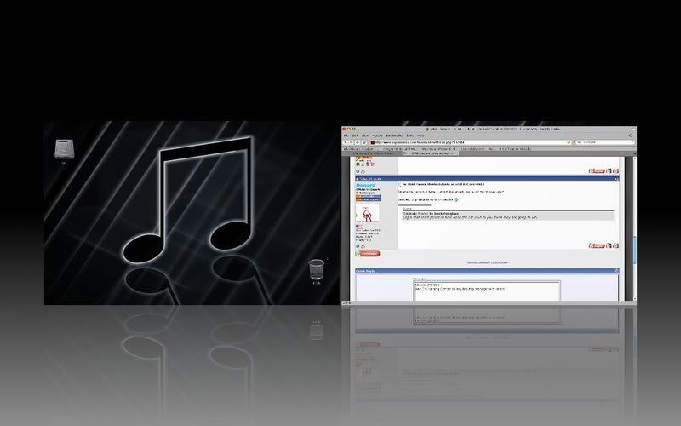Click multi-quote icon next to Dorward's Quote button

(609, 245)
